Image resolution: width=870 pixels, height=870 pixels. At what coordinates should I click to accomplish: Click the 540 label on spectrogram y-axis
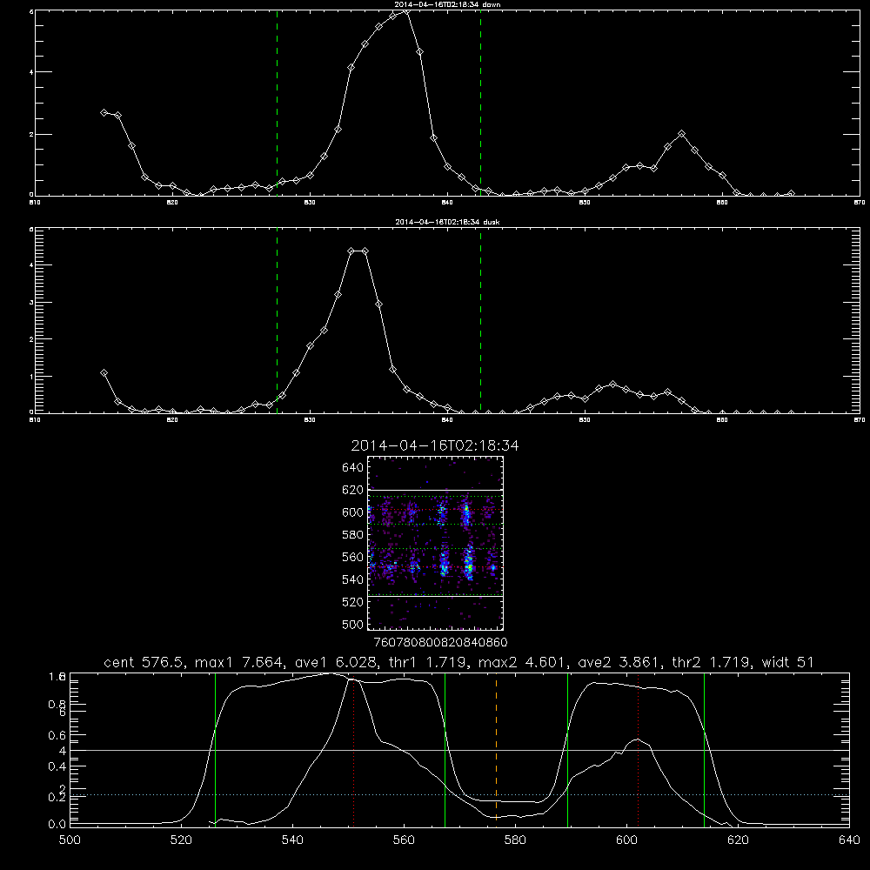(353, 579)
